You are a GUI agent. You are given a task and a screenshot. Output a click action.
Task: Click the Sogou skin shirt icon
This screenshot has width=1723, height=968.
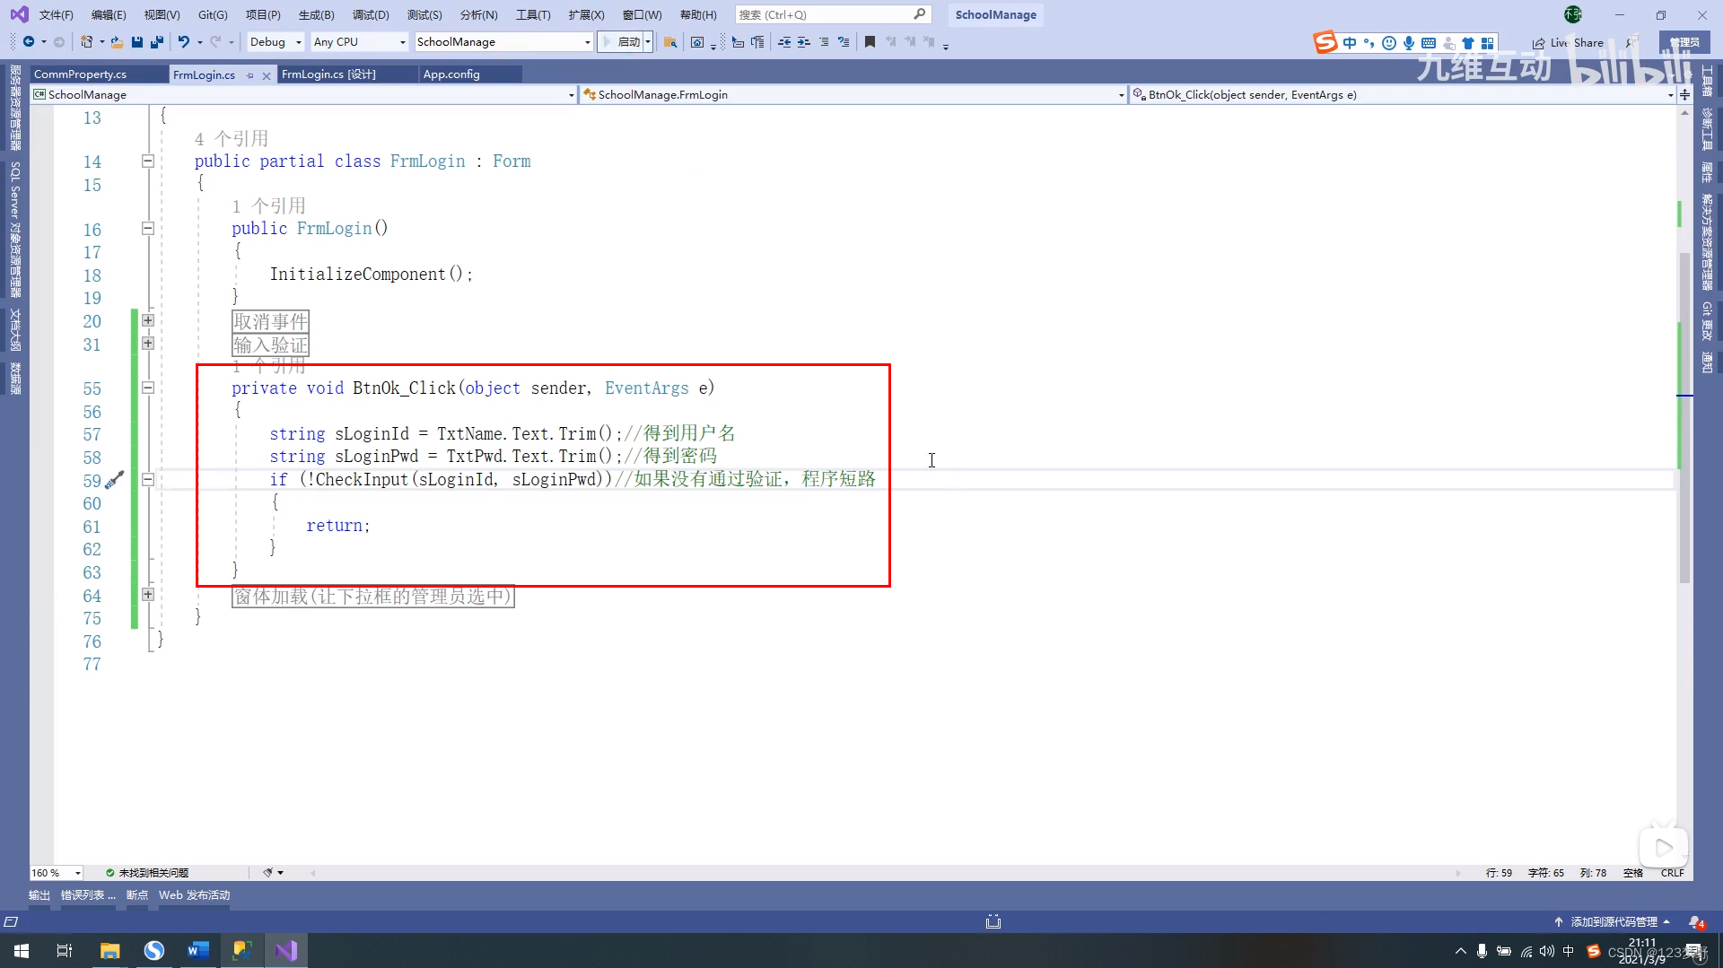coord(1468,43)
